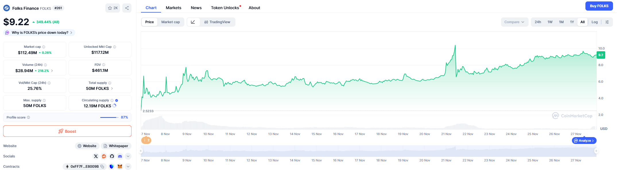Viewport: 617px width, 170px height.
Task: Add Folks Finance to watchlist star
Action: click(113, 8)
